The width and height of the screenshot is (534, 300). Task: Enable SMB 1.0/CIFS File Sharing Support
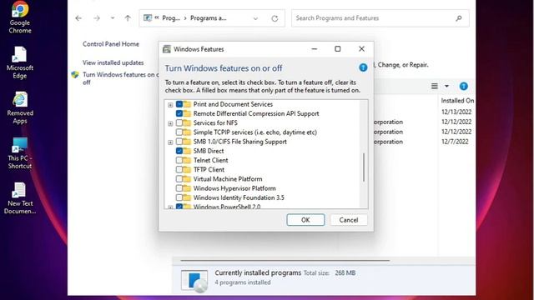click(x=179, y=142)
